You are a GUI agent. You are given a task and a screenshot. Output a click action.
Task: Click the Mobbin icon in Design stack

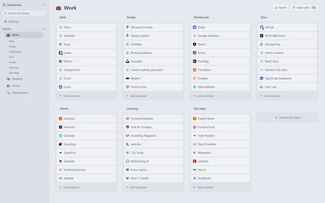[x=127, y=78]
